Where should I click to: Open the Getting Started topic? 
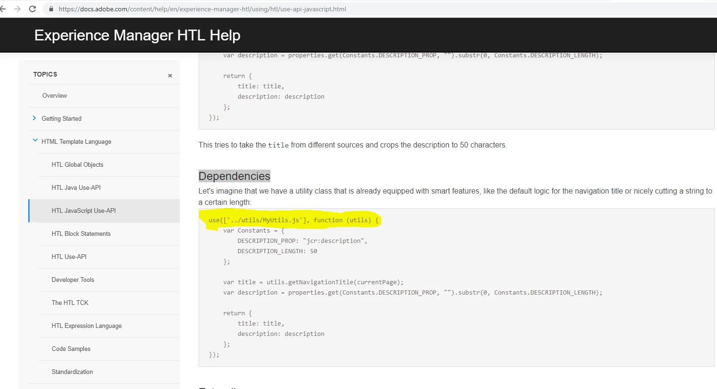click(62, 119)
